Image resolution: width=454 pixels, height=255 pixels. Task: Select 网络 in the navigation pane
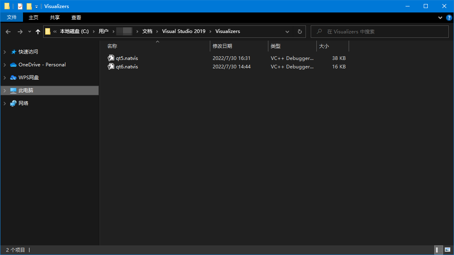pyautogui.click(x=23, y=103)
